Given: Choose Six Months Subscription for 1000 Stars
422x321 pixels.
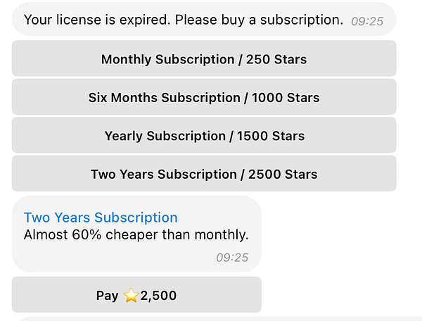Looking at the screenshot, I should click(204, 98).
